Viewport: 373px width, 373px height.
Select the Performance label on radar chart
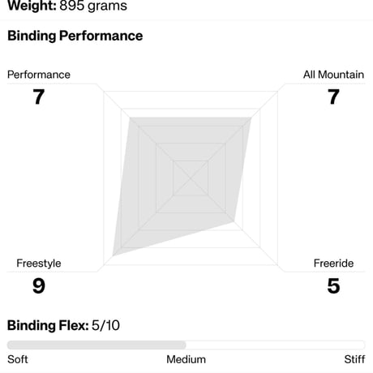(x=39, y=75)
